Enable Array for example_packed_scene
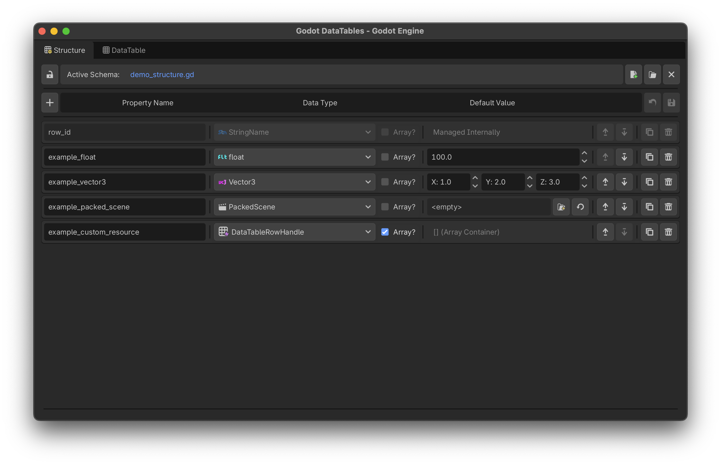 coord(385,207)
